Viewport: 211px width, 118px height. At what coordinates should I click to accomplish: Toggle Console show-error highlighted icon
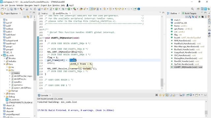(167, 95)
